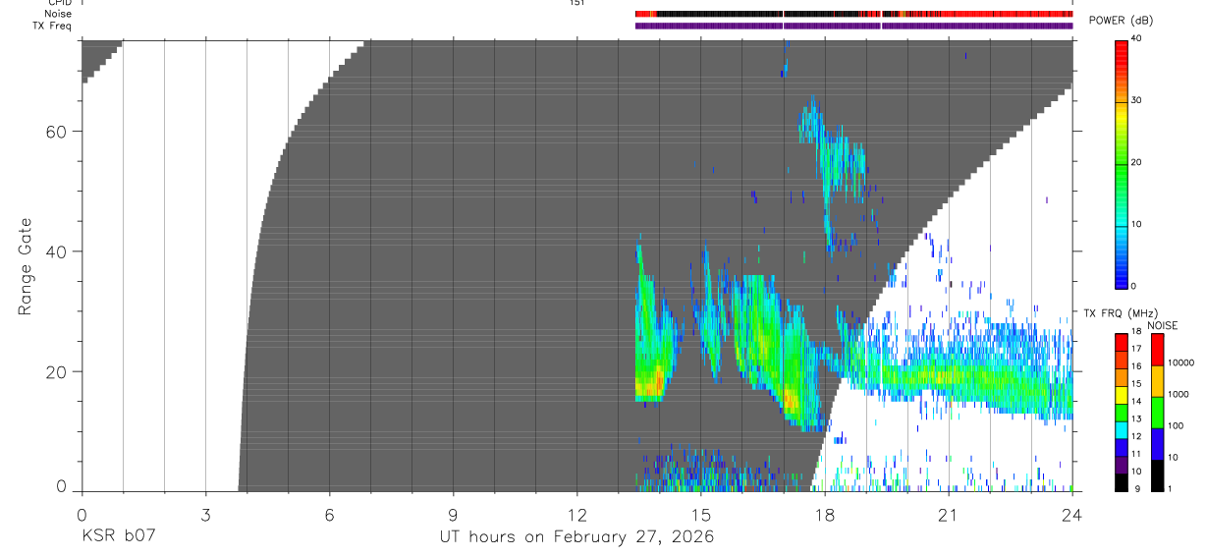
Task: Click the TX FRQ (MHz) color scale
Action: click(1122, 412)
